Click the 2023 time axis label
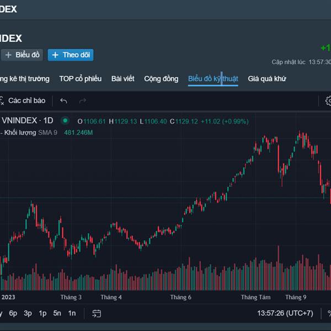Viewport: 331px width, 331px height. point(8,297)
